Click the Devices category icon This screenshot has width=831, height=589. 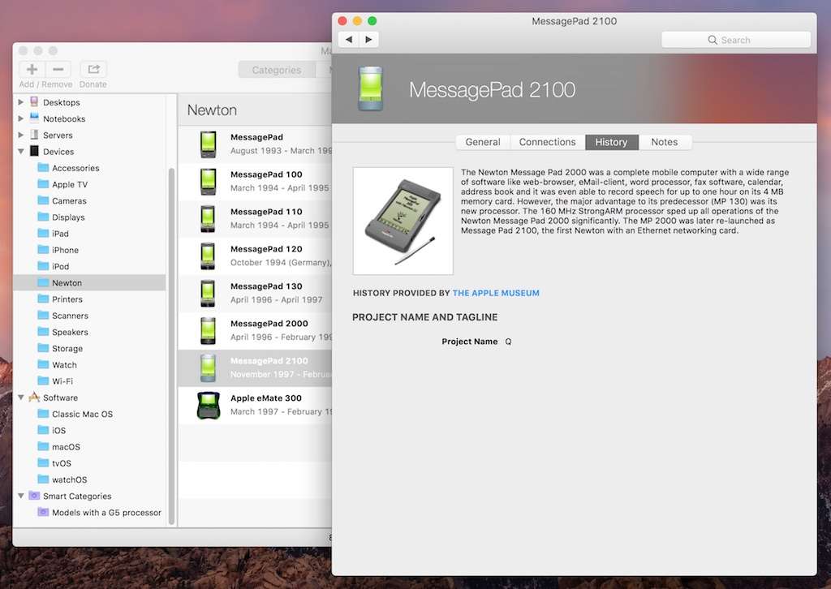coord(34,151)
